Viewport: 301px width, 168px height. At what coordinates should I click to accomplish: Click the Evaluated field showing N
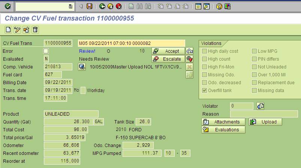click(x=46, y=59)
